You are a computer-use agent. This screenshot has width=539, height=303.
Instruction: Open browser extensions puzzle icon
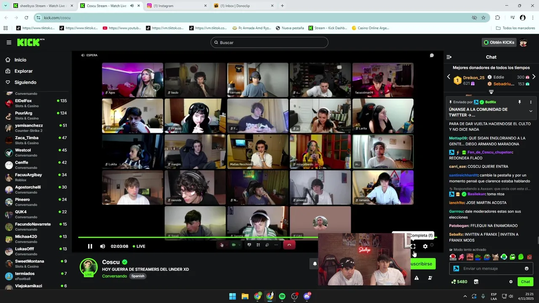pyautogui.click(x=497, y=18)
